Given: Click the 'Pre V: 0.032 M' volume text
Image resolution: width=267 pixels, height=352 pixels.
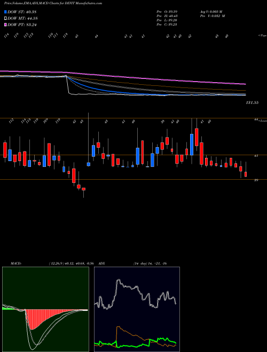Looking at the screenshot, I should tap(213, 16).
